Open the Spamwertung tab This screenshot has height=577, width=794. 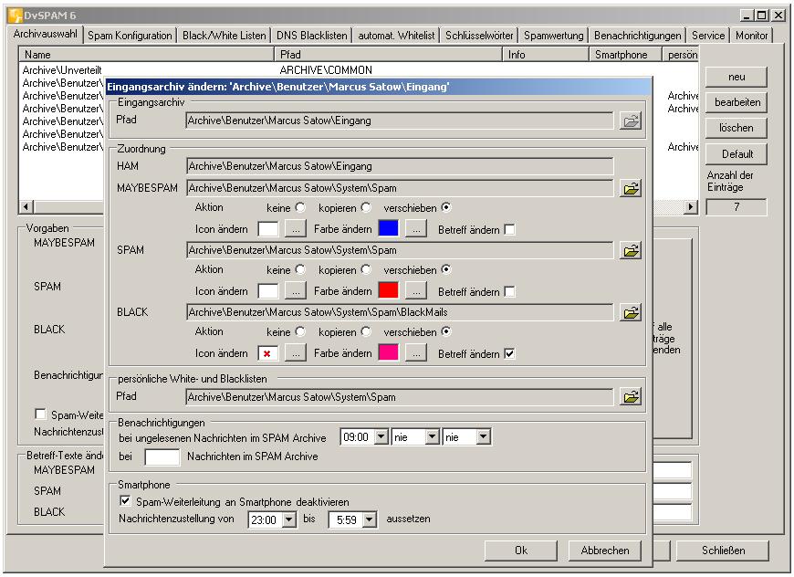coord(553,36)
